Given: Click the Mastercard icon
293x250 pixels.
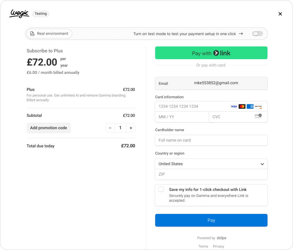Looking at the screenshot, I should [242, 106].
